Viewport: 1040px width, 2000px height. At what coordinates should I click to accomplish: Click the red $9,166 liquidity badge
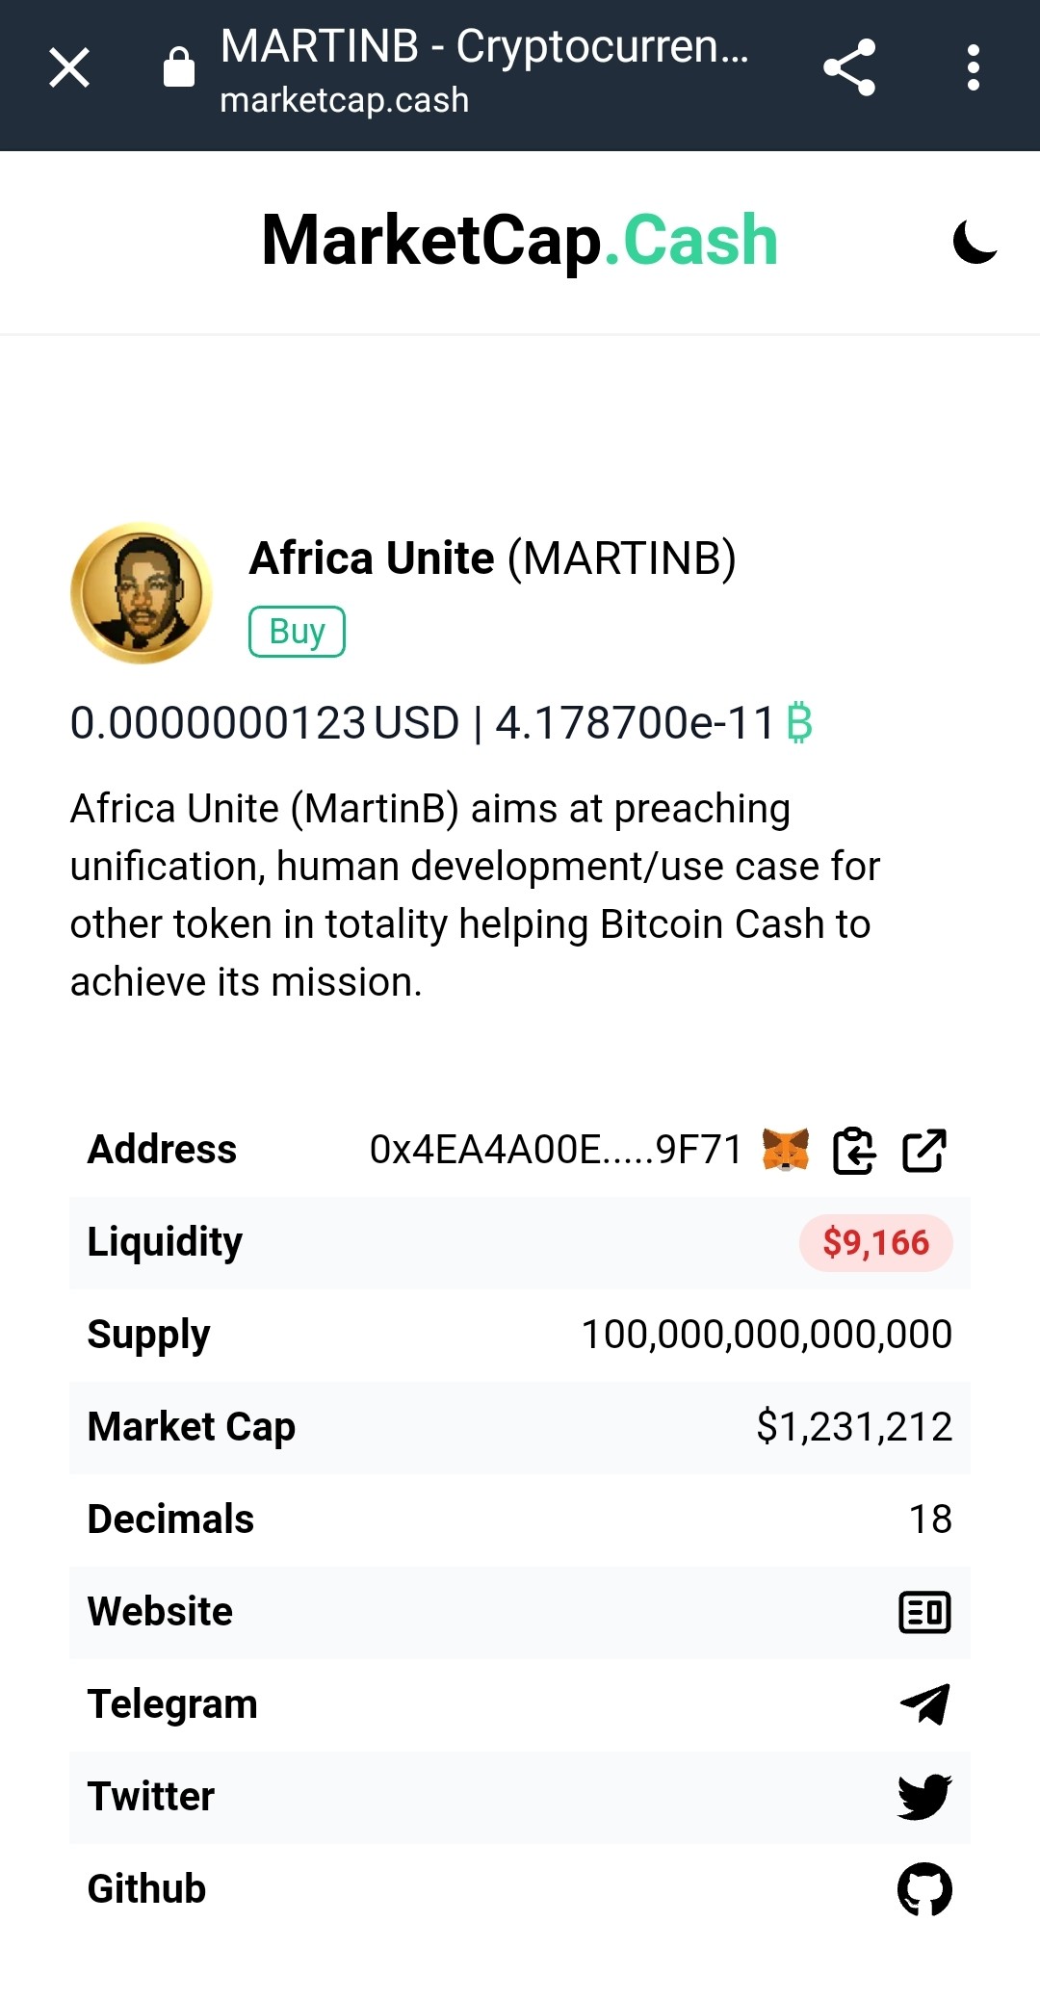(x=875, y=1242)
